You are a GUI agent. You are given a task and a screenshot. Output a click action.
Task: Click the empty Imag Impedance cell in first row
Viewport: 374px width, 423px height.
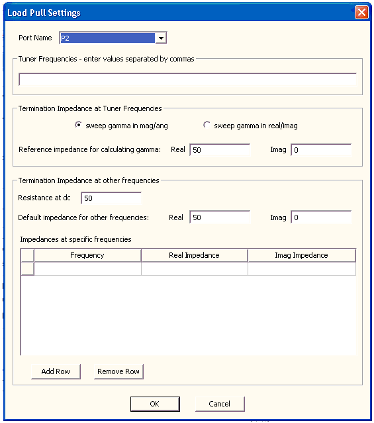click(x=302, y=269)
